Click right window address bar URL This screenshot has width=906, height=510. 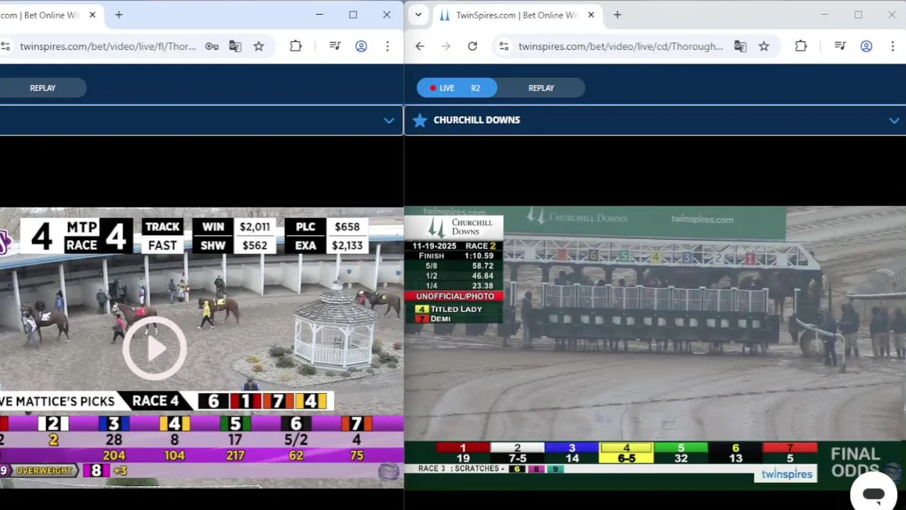620,46
